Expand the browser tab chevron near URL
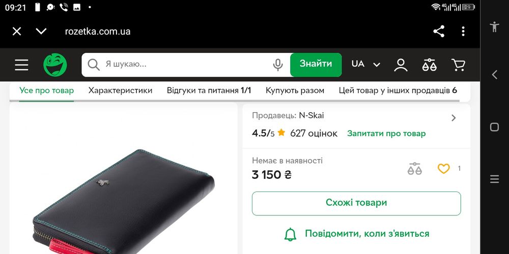Viewport: 509px width, 254px height. (x=41, y=31)
